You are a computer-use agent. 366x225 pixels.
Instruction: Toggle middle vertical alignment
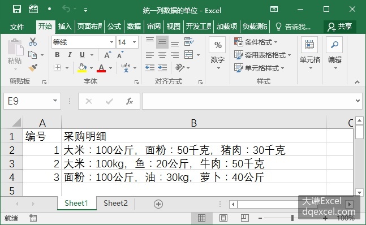click(162, 42)
